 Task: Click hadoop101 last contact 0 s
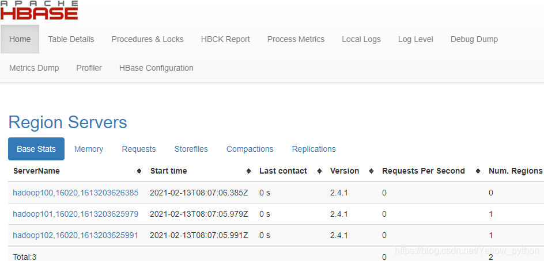(265, 214)
